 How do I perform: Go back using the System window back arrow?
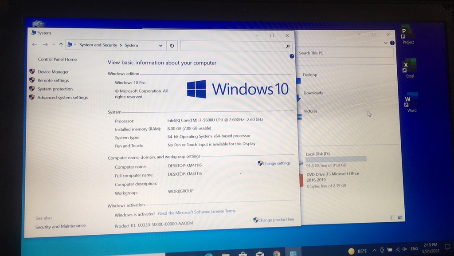(x=34, y=44)
